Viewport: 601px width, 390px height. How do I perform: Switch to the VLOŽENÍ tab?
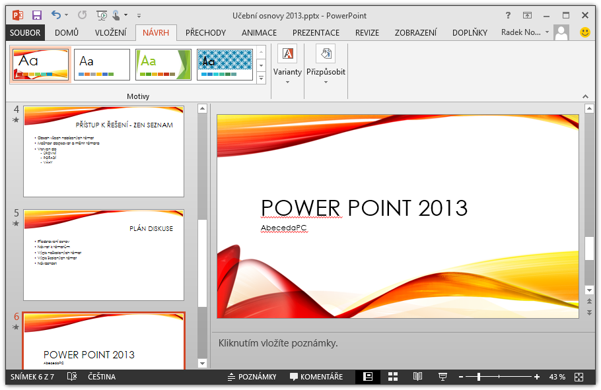point(110,32)
